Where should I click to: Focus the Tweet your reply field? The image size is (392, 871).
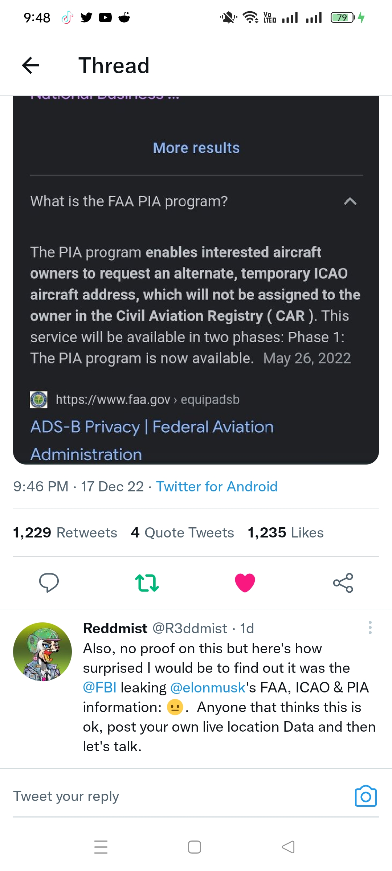178,796
